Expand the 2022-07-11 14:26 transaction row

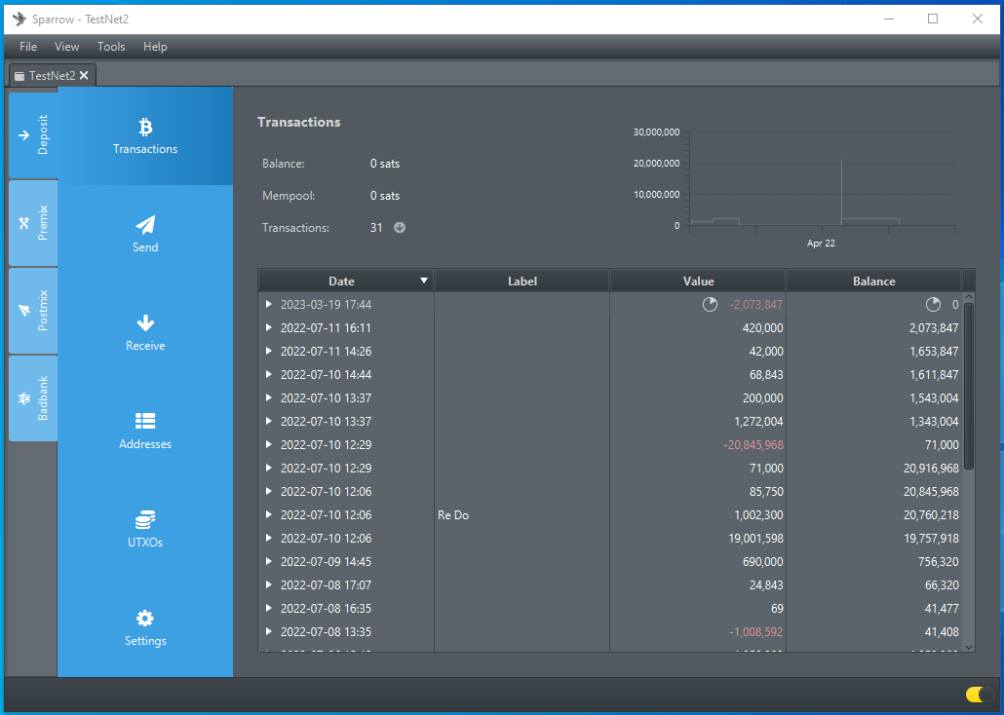pos(269,352)
